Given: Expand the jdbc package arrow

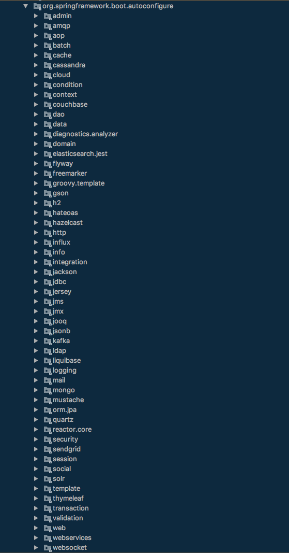Looking at the screenshot, I should pyautogui.click(x=36, y=282).
